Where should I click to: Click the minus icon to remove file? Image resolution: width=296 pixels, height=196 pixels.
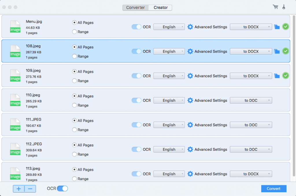point(30,189)
